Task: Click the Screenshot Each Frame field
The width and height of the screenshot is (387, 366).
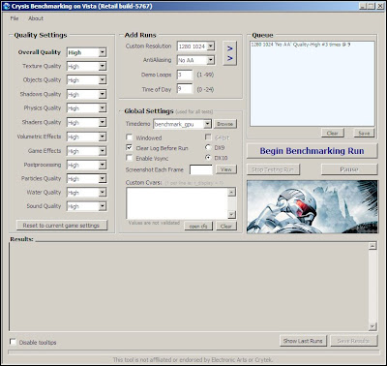Action: tap(201, 169)
